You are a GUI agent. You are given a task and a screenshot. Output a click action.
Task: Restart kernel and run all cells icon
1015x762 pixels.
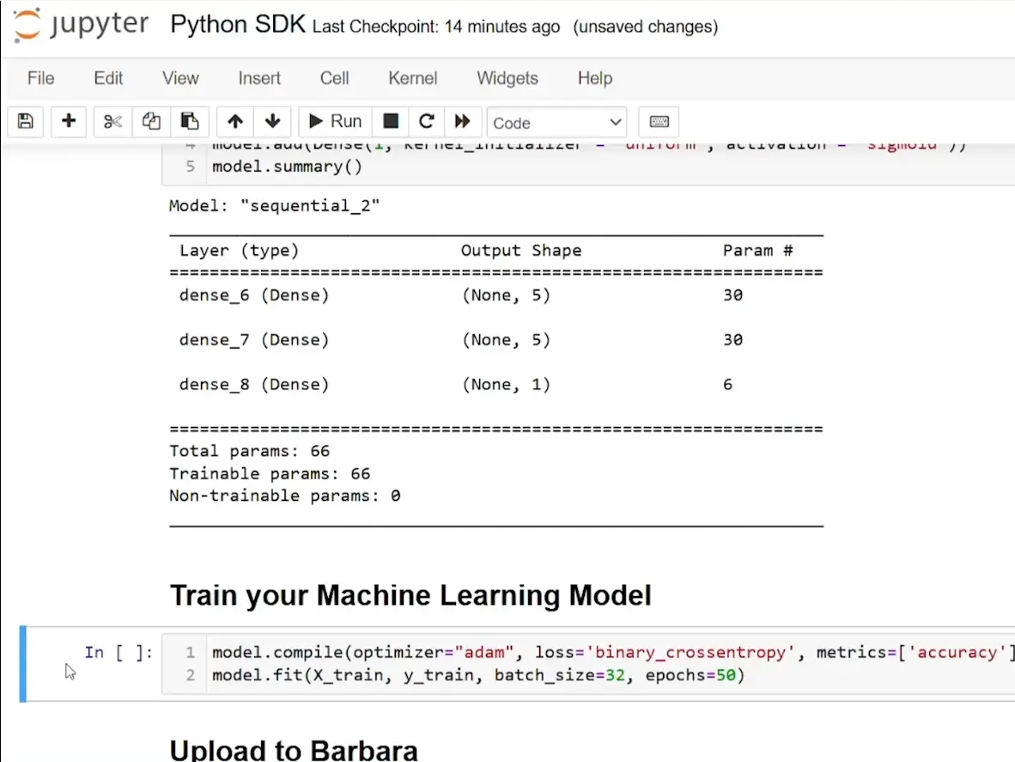click(463, 122)
